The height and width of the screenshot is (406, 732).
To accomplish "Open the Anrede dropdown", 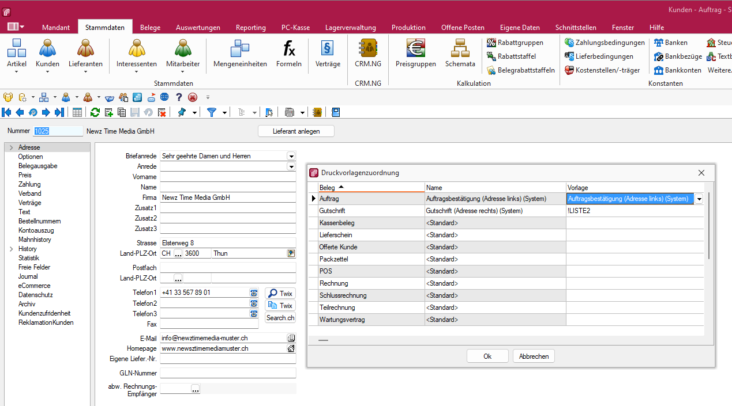I will pyautogui.click(x=291, y=166).
